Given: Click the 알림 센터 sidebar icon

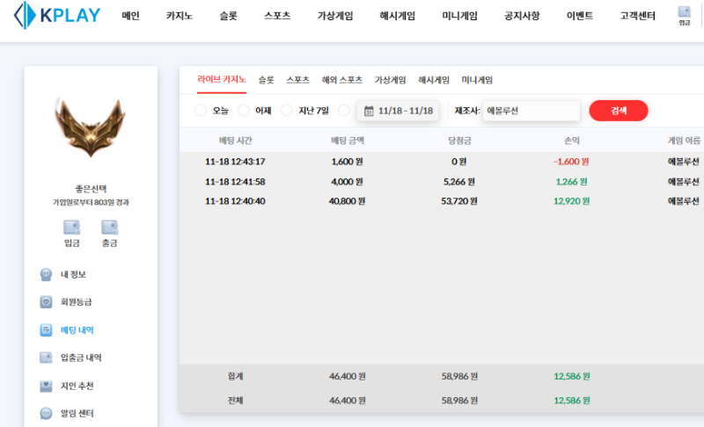Looking at the screenshot, I should [x=47, y=413].
